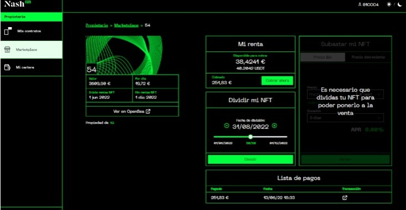This screenshot has height=210, width=406.
Task: Click Ver en OpenSea link
Action: 132,111
